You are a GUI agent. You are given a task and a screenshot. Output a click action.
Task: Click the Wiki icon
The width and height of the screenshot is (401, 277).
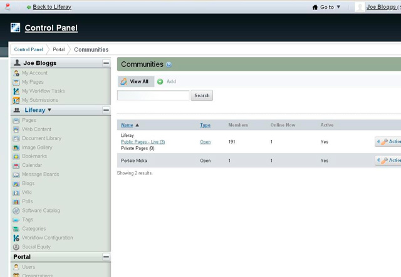click(16, 193)
